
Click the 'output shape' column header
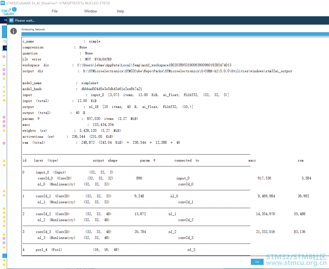pos(105,160)
